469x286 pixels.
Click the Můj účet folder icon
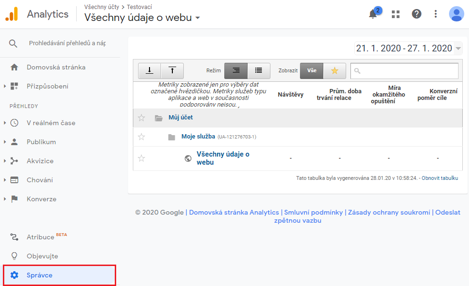pyautogui.click(x=159, y=118)
